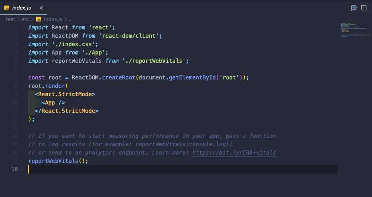
Task: Open the magnifier inspect icon in editor toolbar
Action: click(353, 8)
